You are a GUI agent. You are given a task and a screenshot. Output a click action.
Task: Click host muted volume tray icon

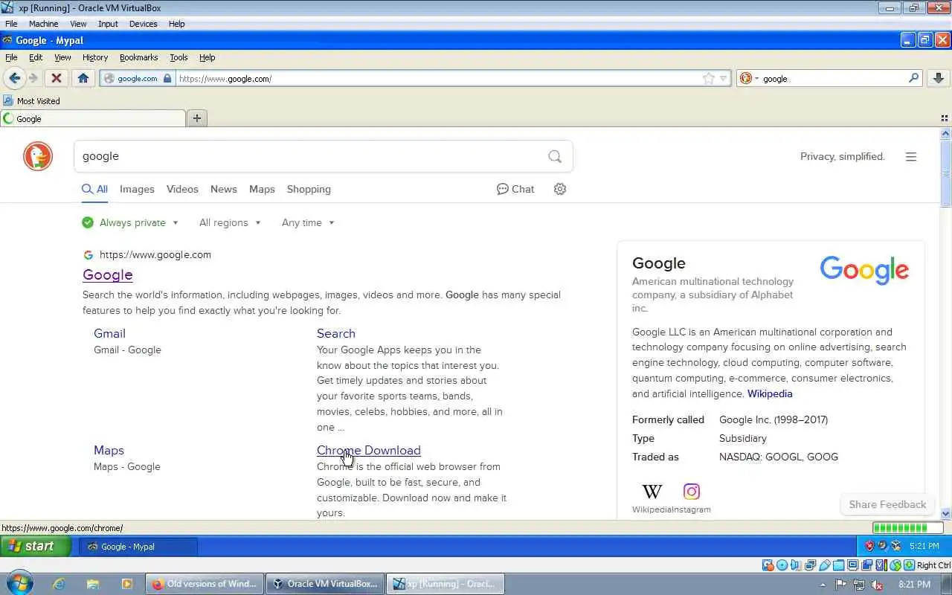(x=877, y=585)
